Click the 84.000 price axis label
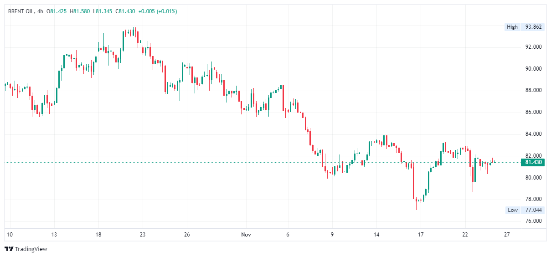The width and height of the screenshot is (551, 257). click(533, 134)
